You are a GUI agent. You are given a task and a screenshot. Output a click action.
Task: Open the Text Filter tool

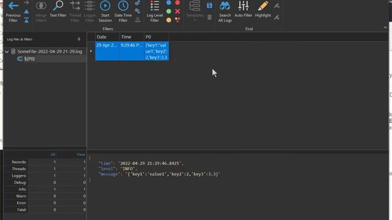coord(58,9)
